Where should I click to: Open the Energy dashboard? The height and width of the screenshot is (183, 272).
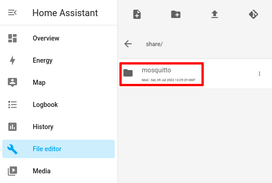click(59, 60)
